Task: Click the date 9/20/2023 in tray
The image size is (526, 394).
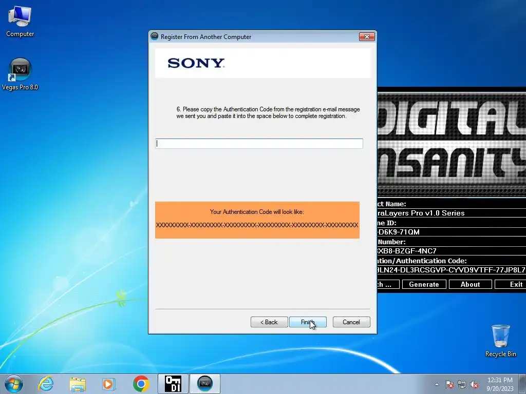Action: coord(499,389)
